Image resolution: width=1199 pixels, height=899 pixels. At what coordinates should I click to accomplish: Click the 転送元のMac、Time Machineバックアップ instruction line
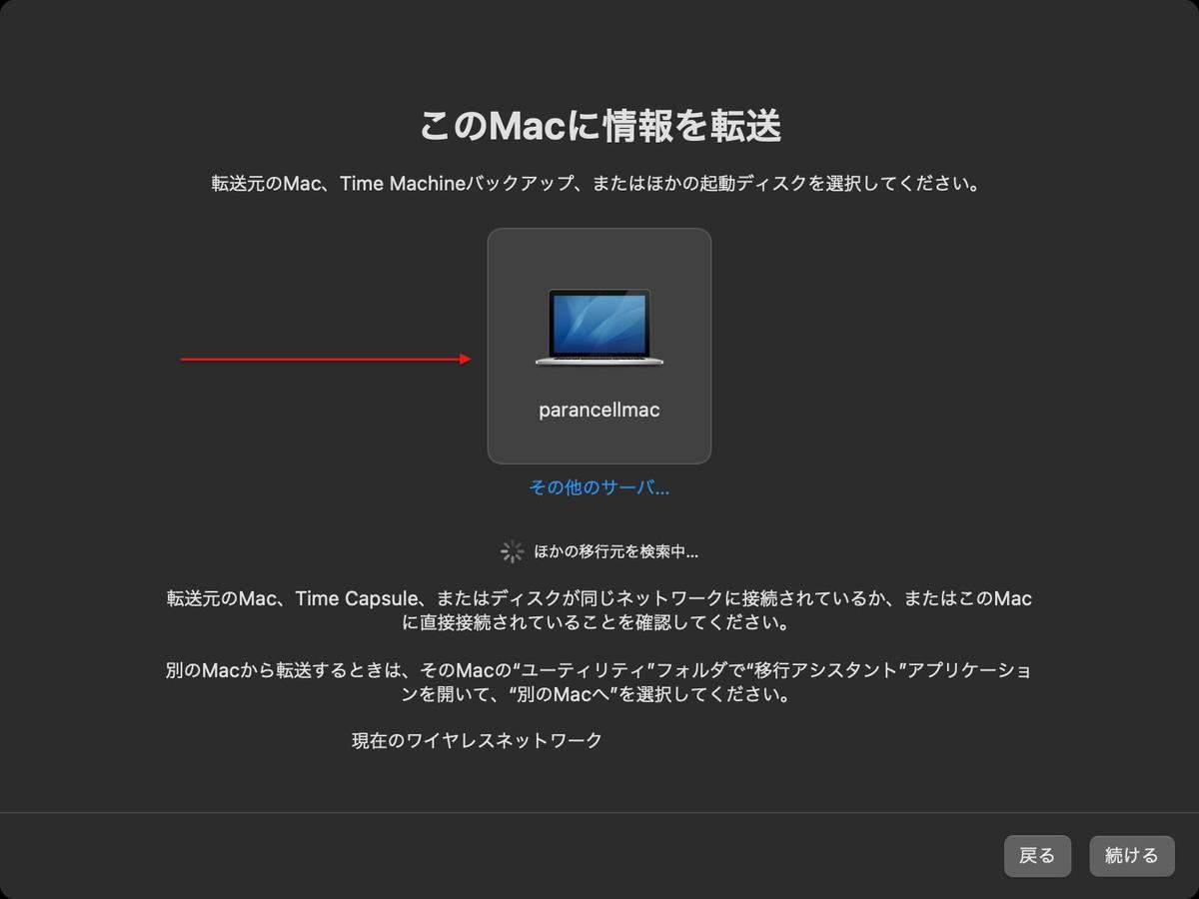coord(596,185)
